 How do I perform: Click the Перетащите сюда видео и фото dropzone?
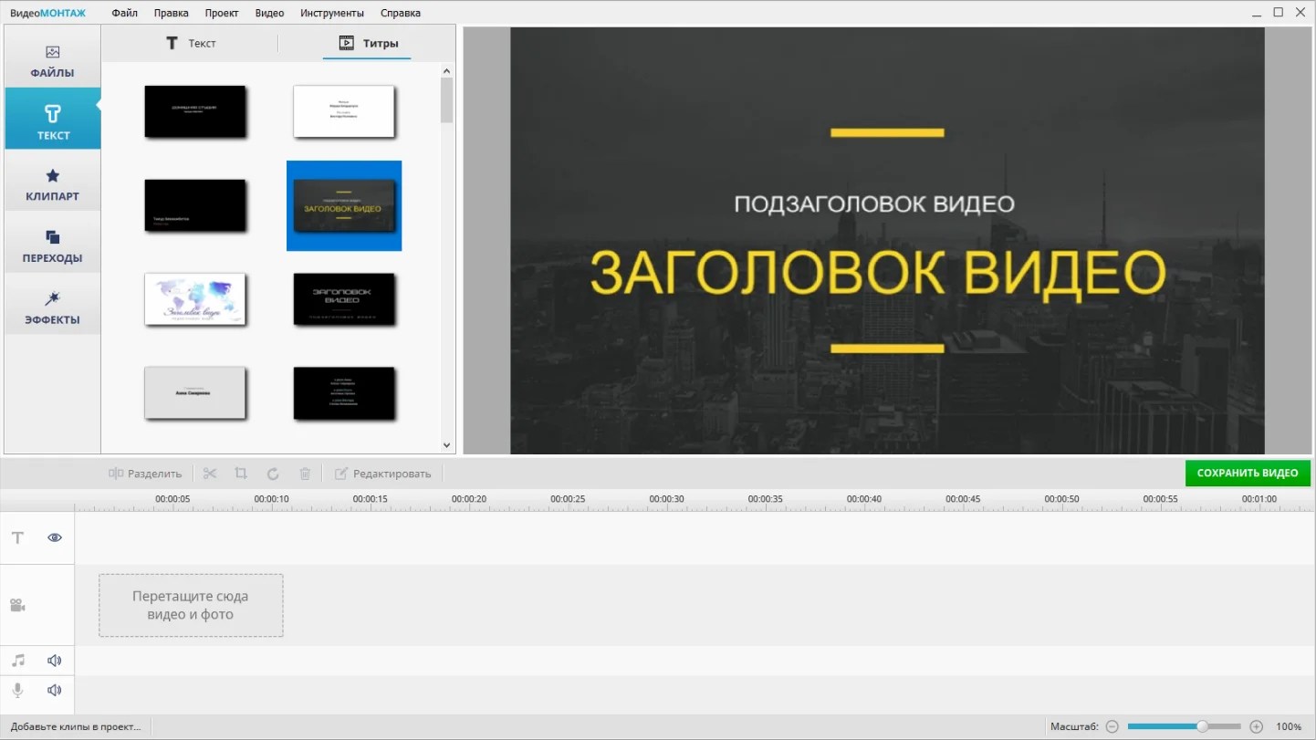pos(191,605)
